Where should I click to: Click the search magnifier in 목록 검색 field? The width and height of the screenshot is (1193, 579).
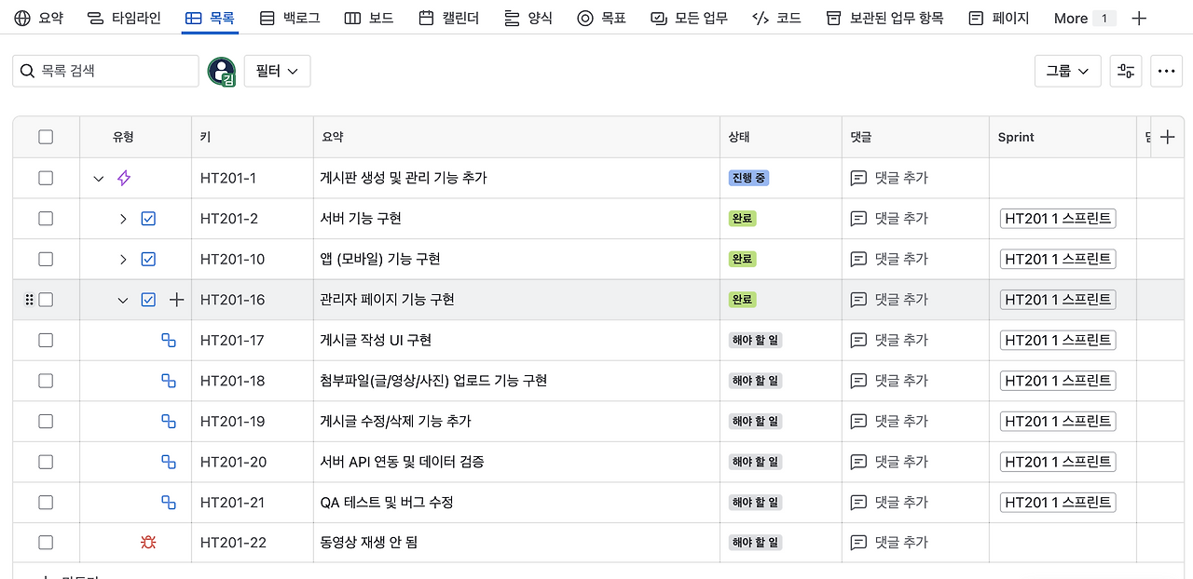27,70
